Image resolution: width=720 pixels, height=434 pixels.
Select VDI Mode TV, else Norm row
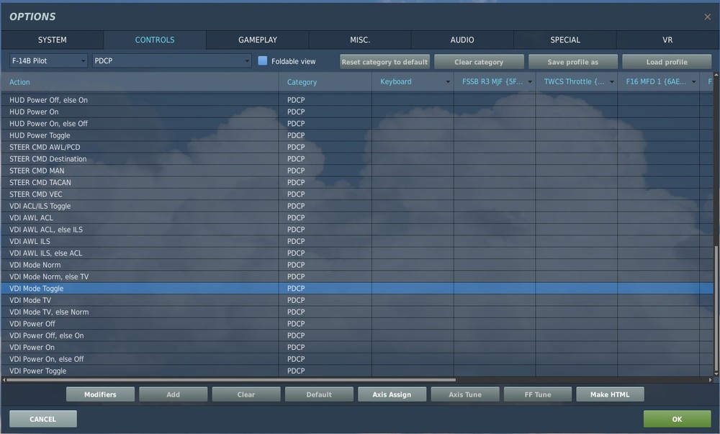[x=357, y=312]
